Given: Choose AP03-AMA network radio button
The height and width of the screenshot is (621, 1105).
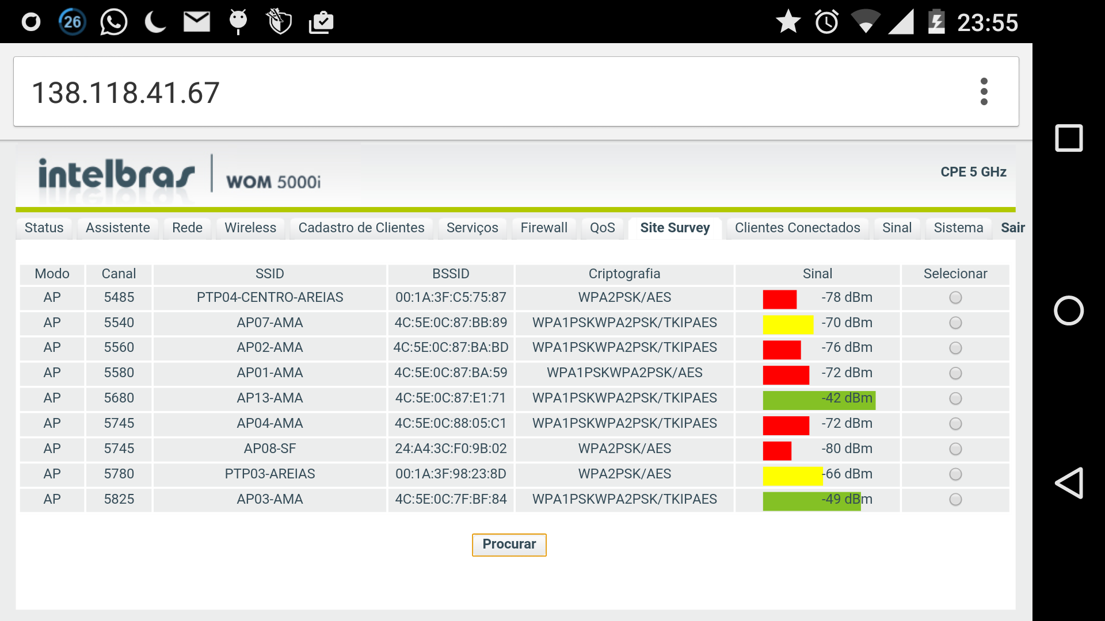Looking at the screenshot, I should click(955, 500).
